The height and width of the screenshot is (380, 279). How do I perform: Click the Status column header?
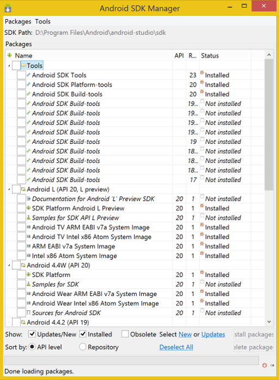(225, 56)
